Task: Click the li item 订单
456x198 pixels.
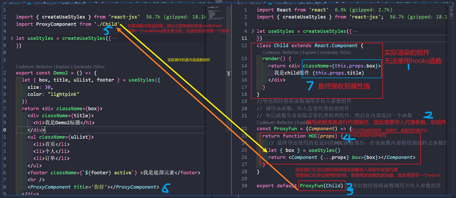Action: click(x=50, y=158)
